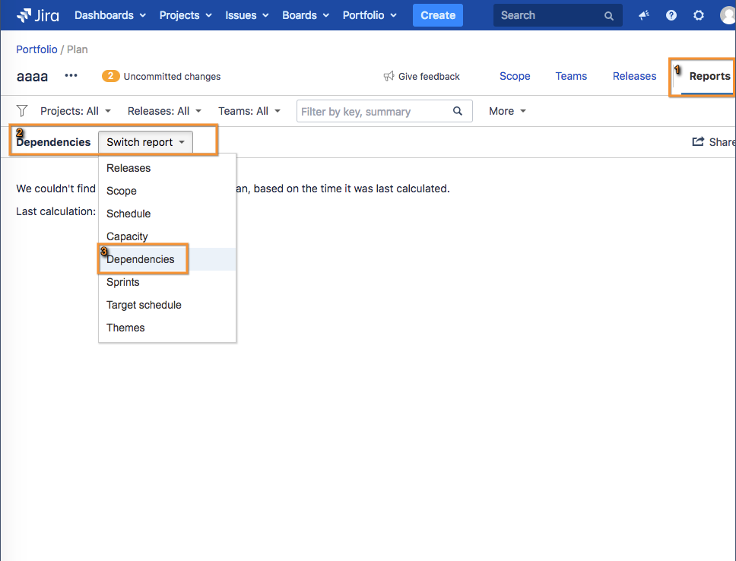The width and height of the screenshot is (736, 561).
Task: Click the Give feedback link
Action: coord(421,76)
